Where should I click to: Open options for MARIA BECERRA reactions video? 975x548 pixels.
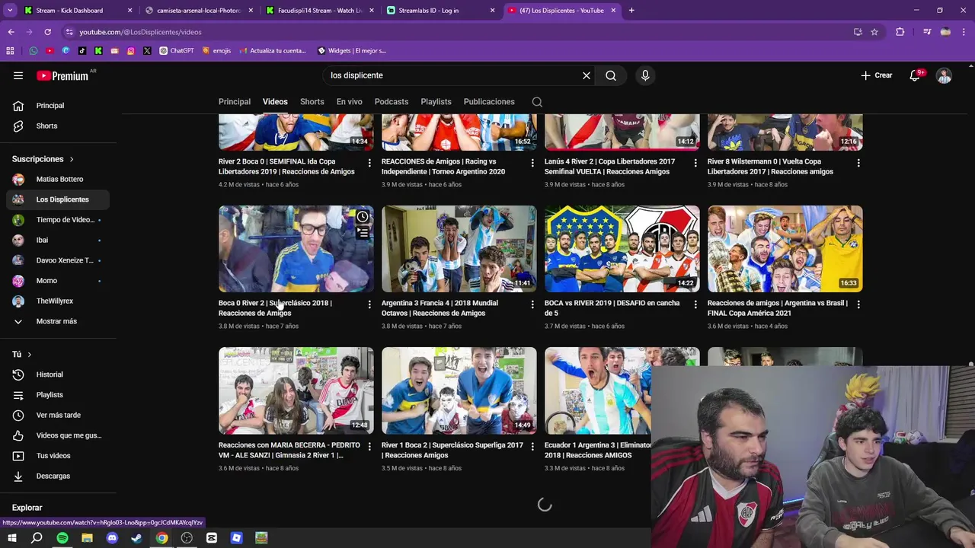369,446
